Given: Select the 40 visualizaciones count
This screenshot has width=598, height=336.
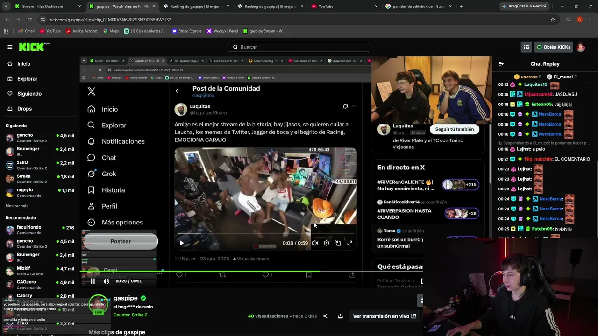Looking at the screenshot, I should coord(268,316).
